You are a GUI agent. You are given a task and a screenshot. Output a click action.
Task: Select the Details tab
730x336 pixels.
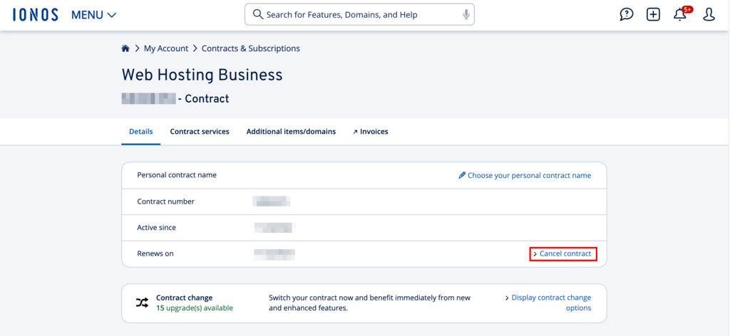(140, 132)
